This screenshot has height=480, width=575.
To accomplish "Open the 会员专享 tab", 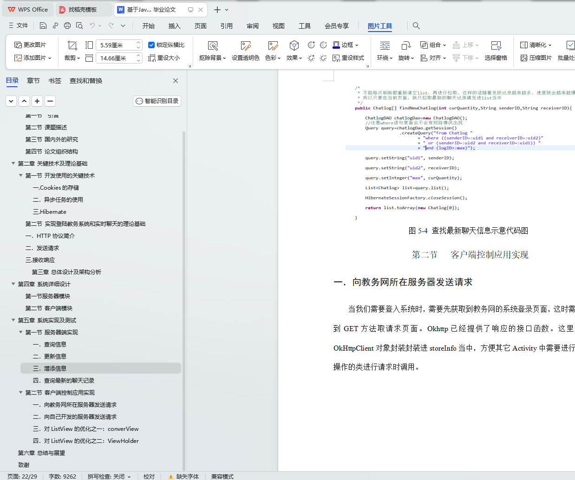I will coord(337,26).
